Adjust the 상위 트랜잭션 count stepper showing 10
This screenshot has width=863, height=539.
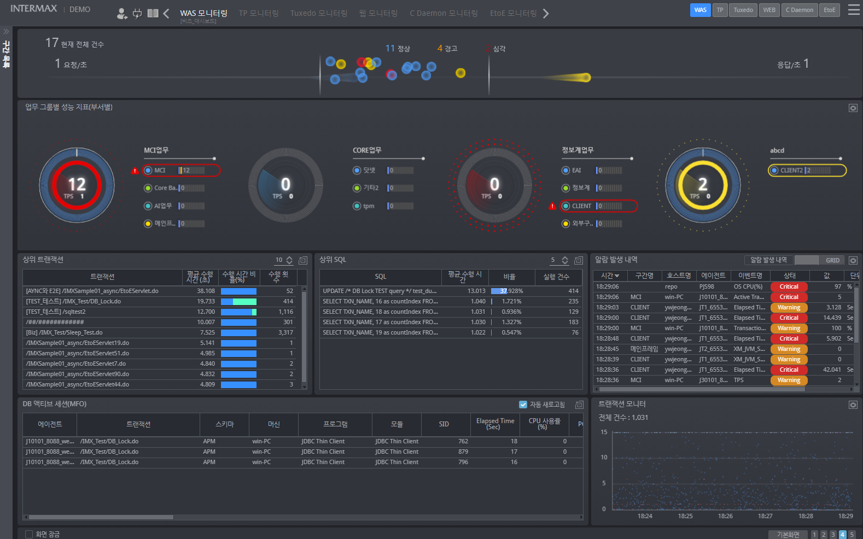pyautogui.click(x=289, y=260)
